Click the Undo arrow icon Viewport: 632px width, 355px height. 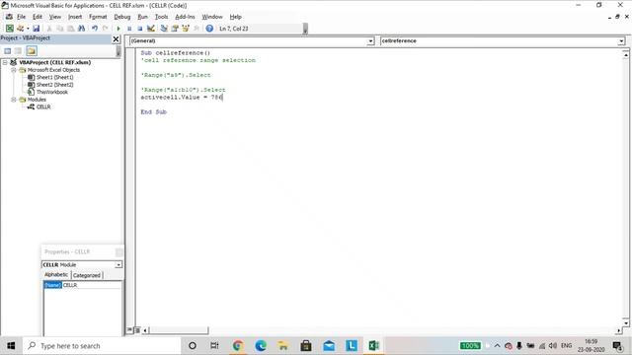click(95, 29)
